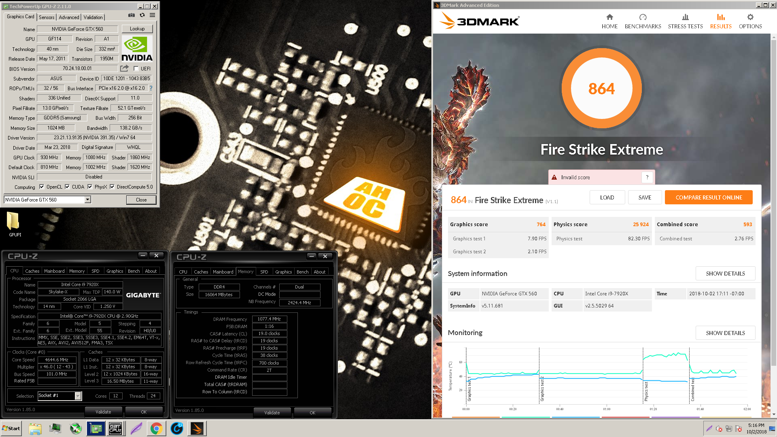
Task: Click the GPU-Z Lookup button
Action: pyautogui.click(x=137, y=29)
